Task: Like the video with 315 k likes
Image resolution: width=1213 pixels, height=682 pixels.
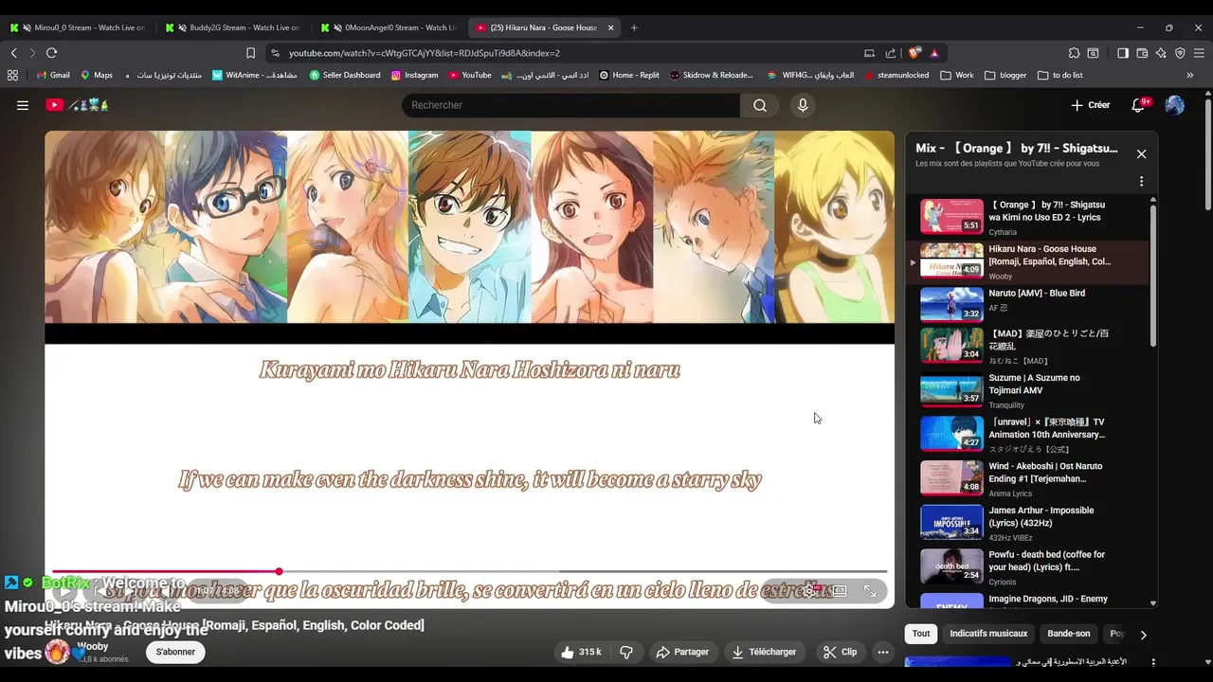Action: 581,652
